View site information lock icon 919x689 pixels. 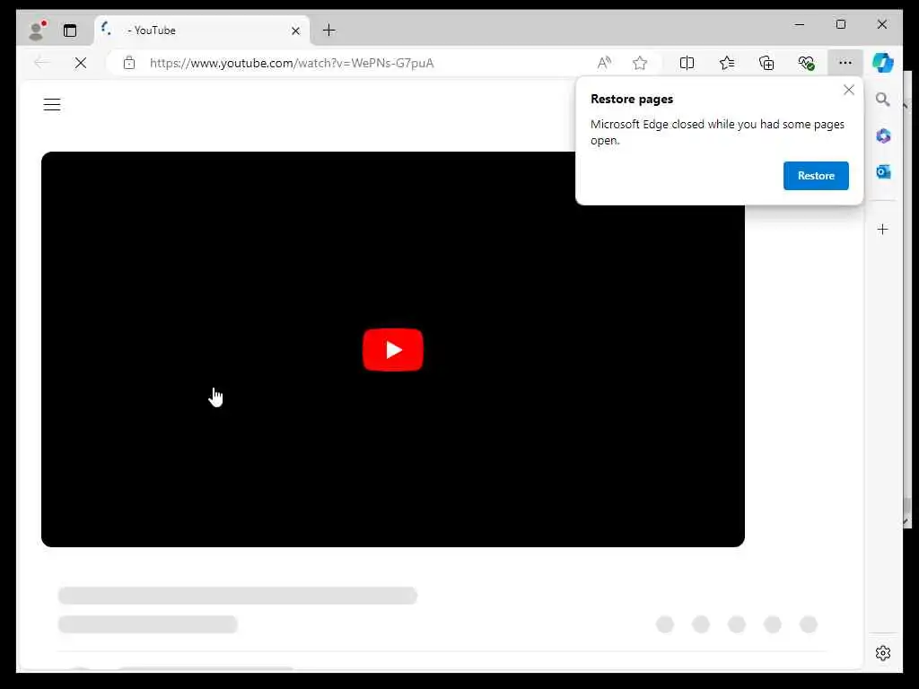coord(129,63)
